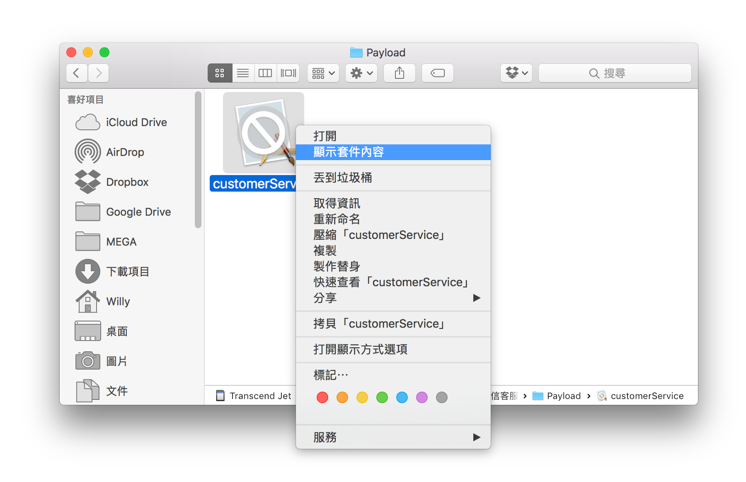
Task: Click Transcend Jet in the path bar
Action: pyautogui.click(x=254, y=396)
